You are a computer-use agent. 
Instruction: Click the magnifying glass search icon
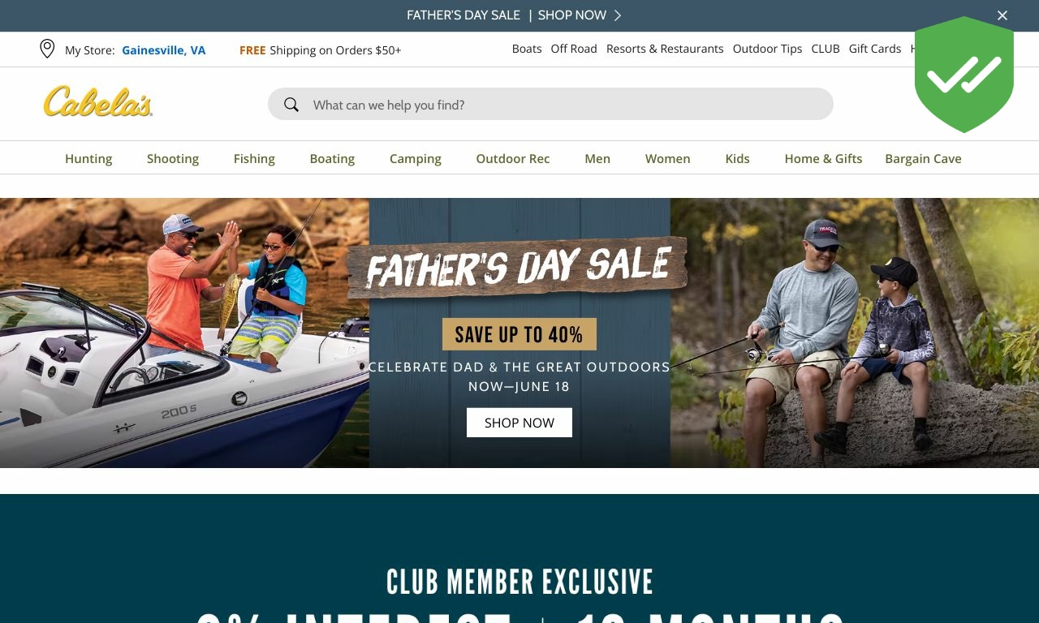click(x=291, y=105)
